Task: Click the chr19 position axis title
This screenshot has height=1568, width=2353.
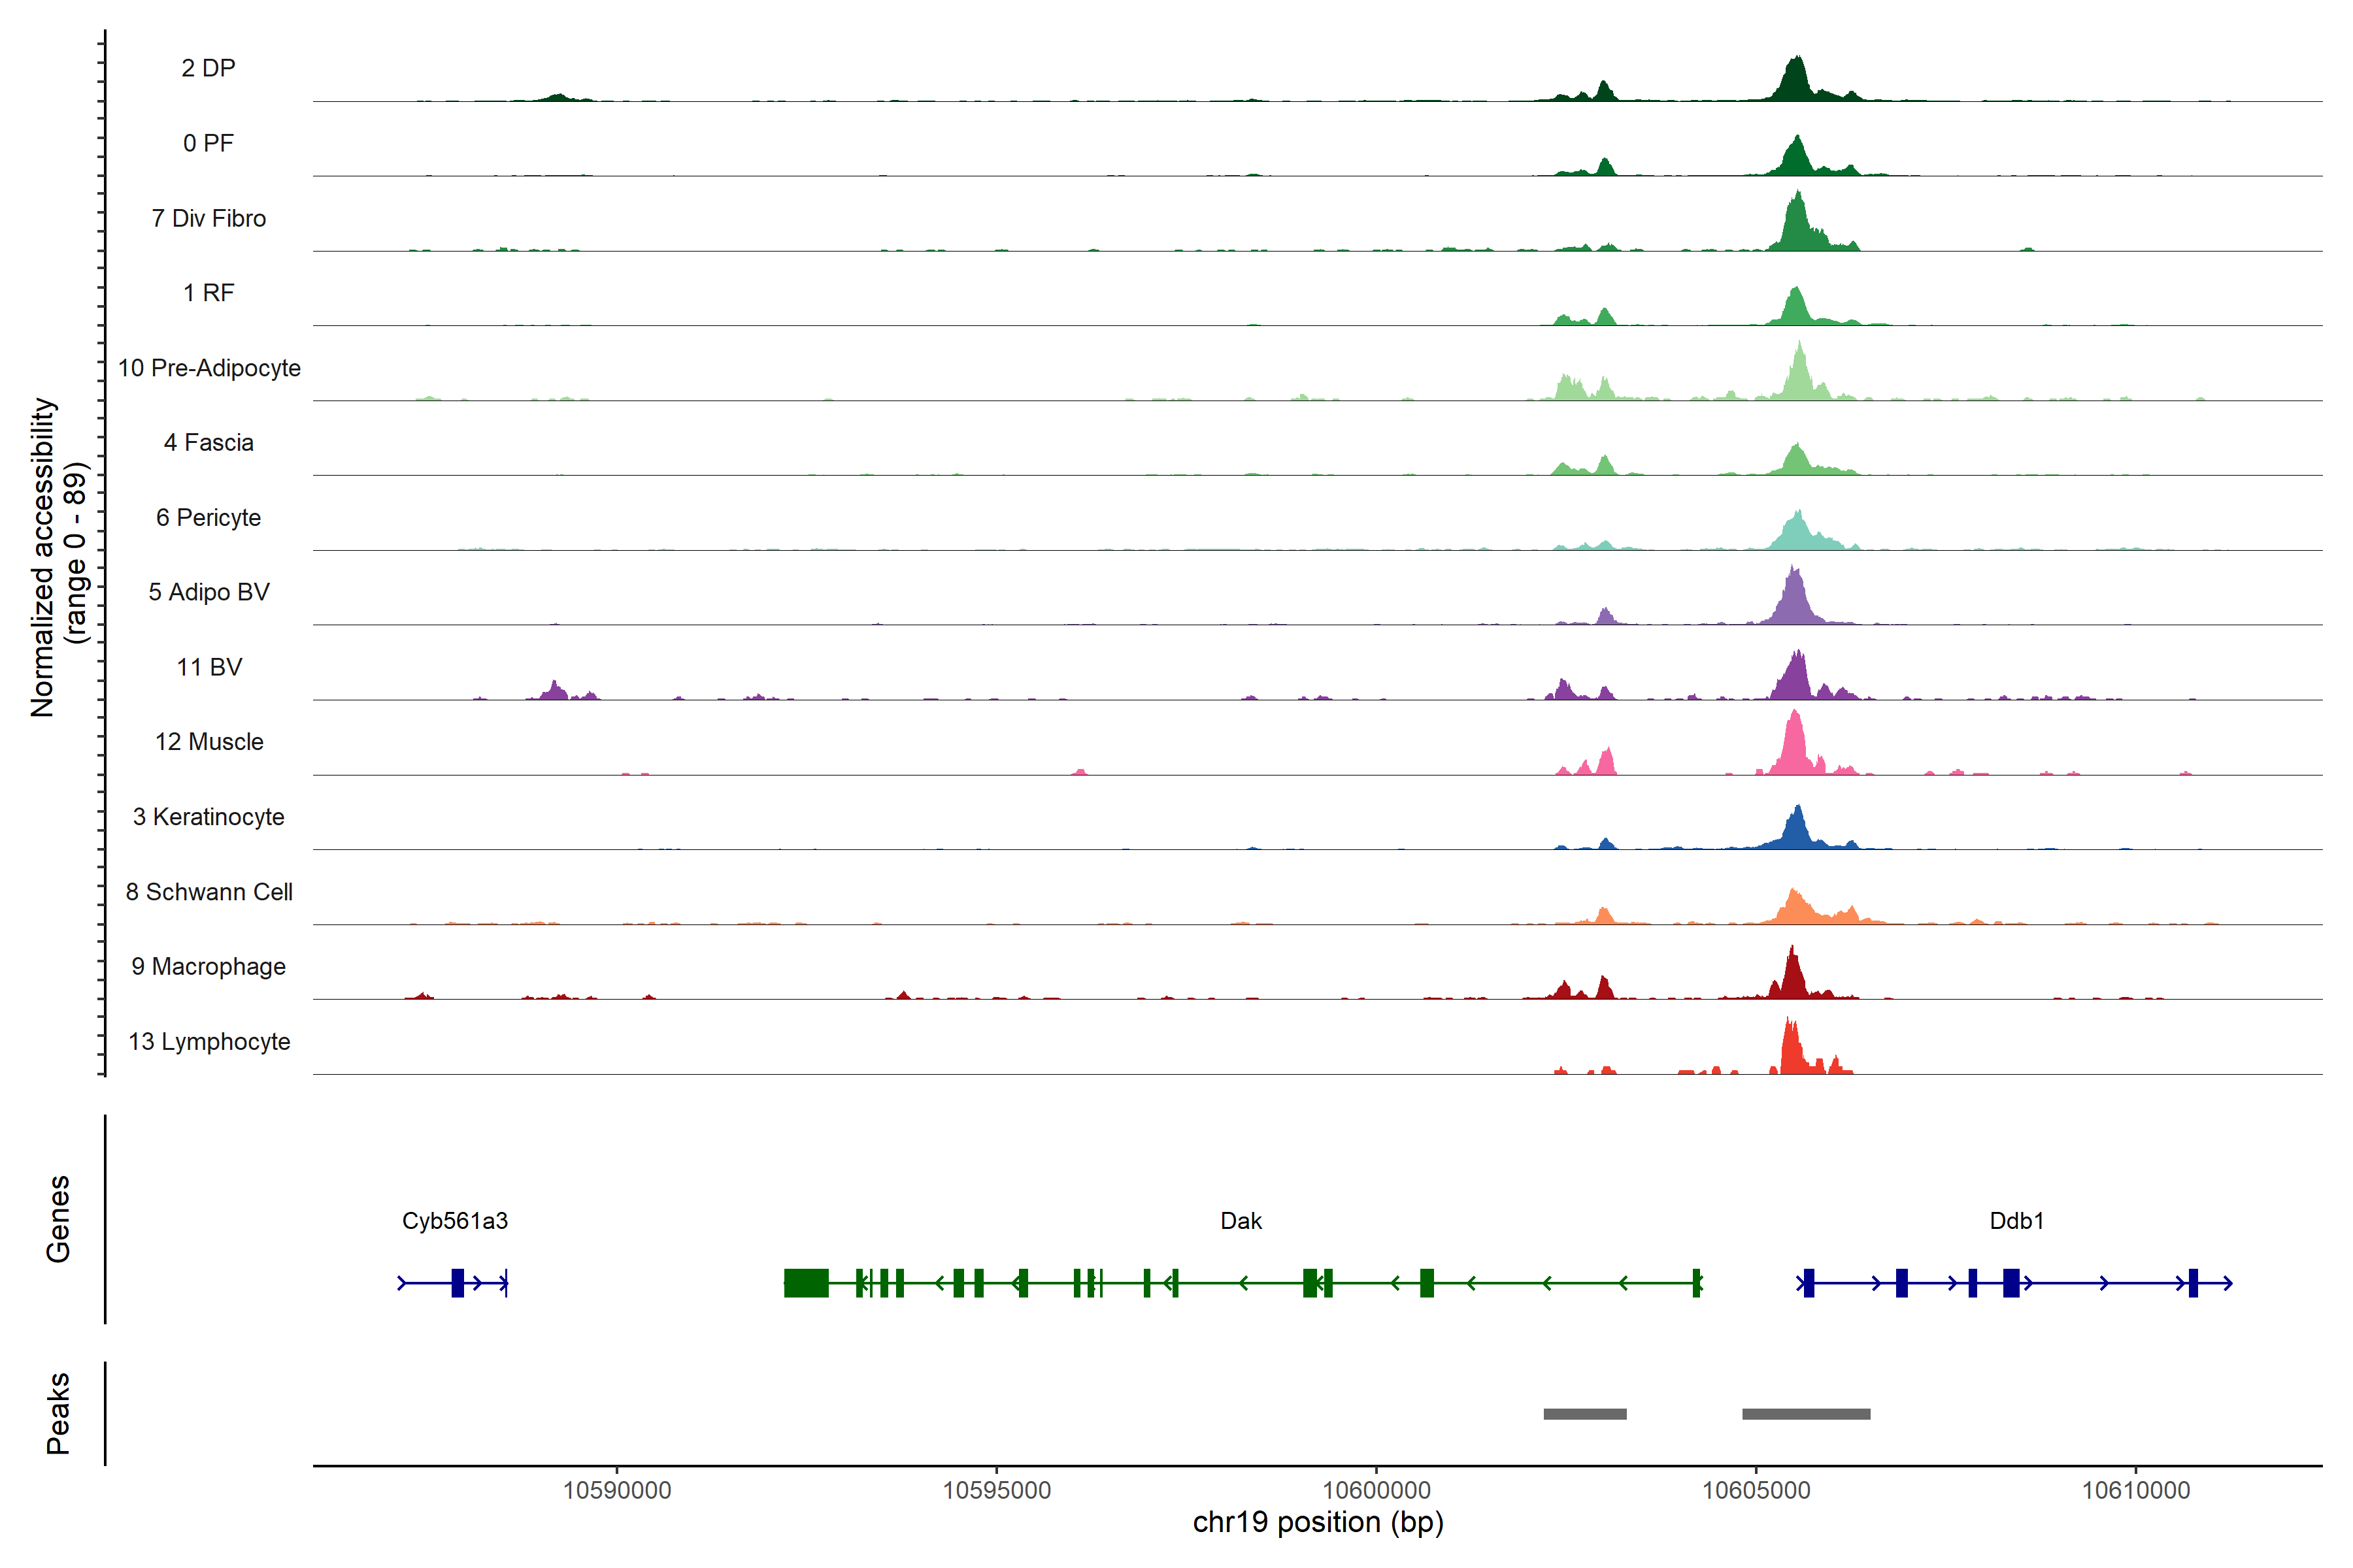Action: tap(1318, 1523)
